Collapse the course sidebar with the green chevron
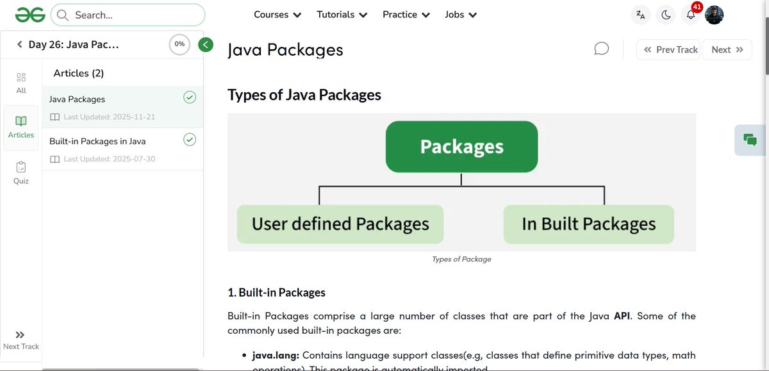The width and height of the screenshot is (769, 371). pos(205,45)
